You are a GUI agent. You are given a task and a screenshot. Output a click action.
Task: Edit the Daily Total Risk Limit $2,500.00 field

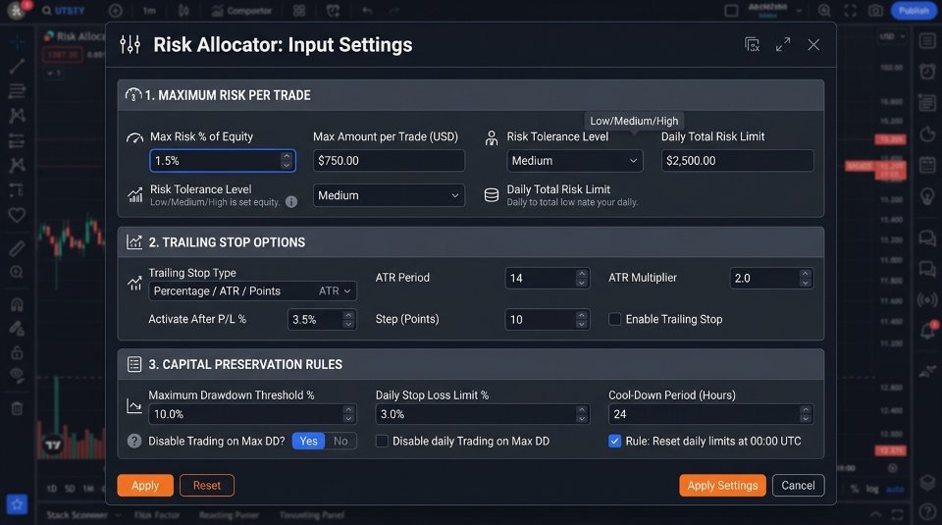737,160
